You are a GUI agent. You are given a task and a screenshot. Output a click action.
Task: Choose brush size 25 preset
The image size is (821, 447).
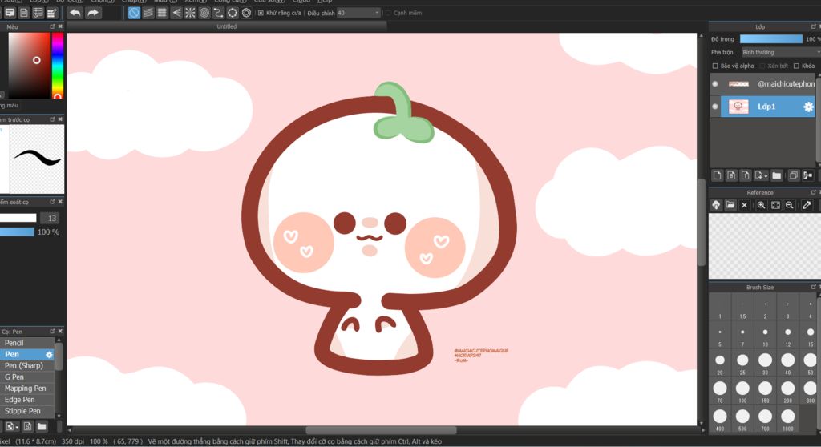point(742,363)
